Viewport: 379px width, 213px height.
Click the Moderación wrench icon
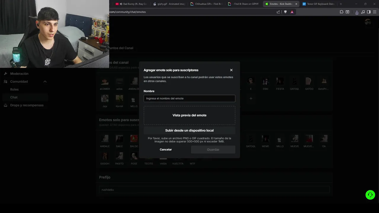pos(6,74)
